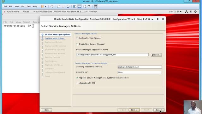Viewport: 202px width, 114px height.
Task: Take a snapshot of the virtual machine
Action: [x=58, y=6]
